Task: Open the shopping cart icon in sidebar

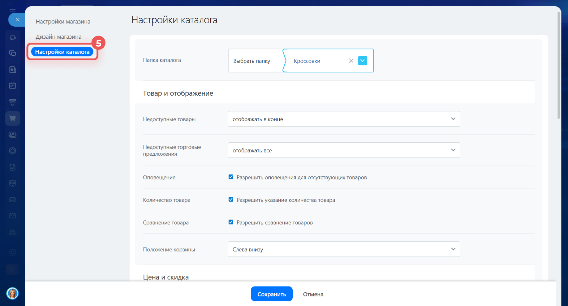Action: 13,119
